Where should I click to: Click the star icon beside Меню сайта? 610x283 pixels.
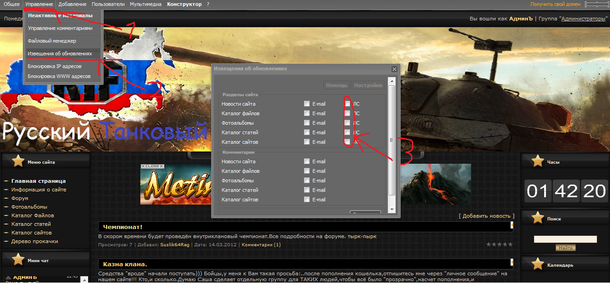(18, 161)
